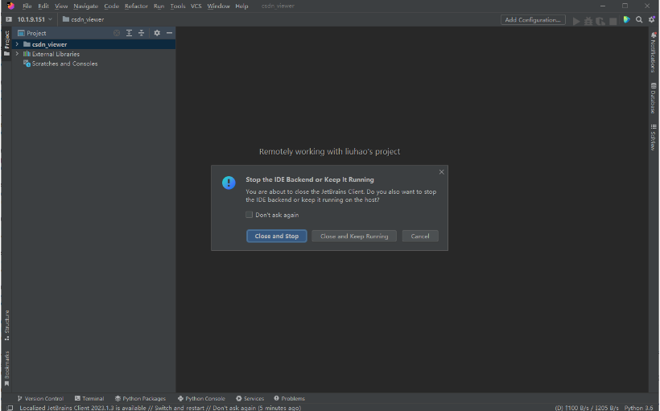Click the Project panel options gear icon
Screen dimensions: 660x411
coord(157,33)
